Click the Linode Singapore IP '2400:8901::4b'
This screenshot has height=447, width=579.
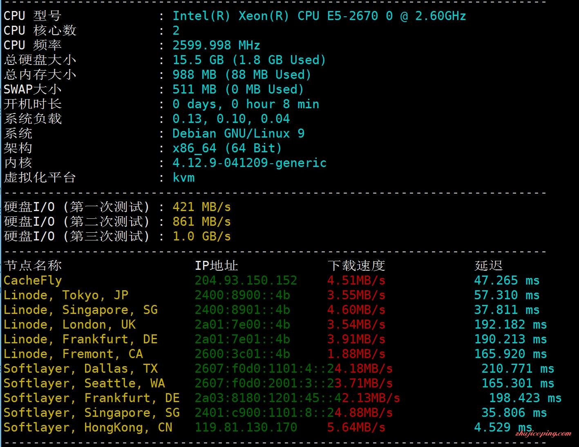coord(242,310)
